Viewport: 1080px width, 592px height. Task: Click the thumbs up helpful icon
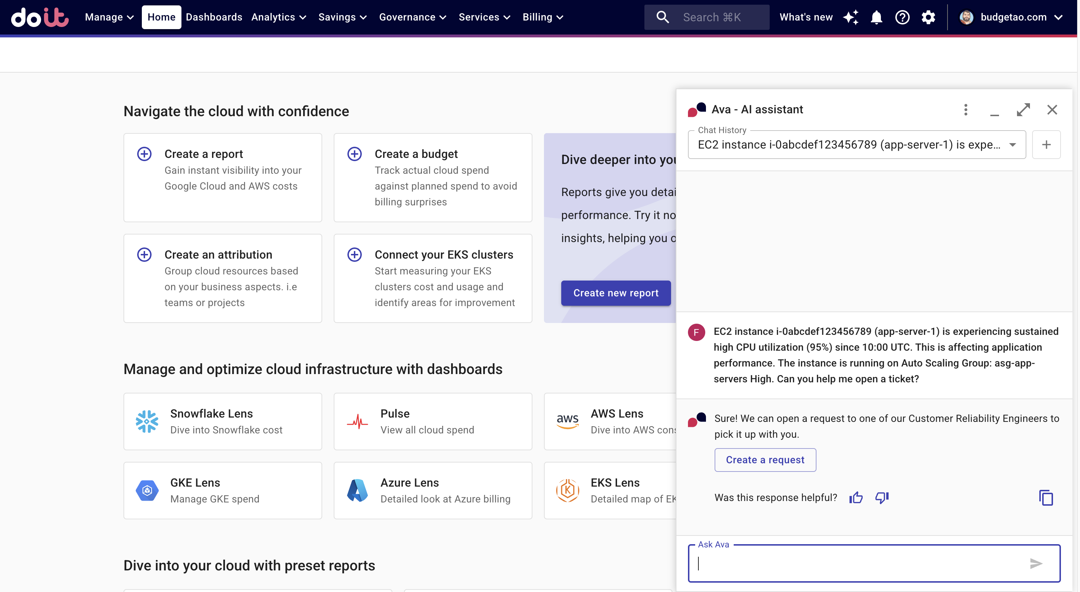click(x=856, y=497)
